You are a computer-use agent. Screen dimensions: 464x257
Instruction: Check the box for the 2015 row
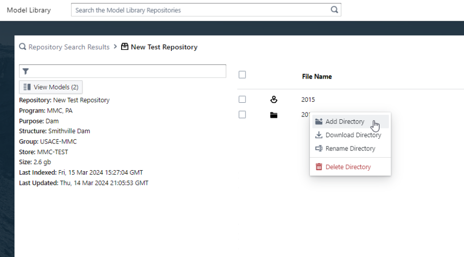coord(242,100)
